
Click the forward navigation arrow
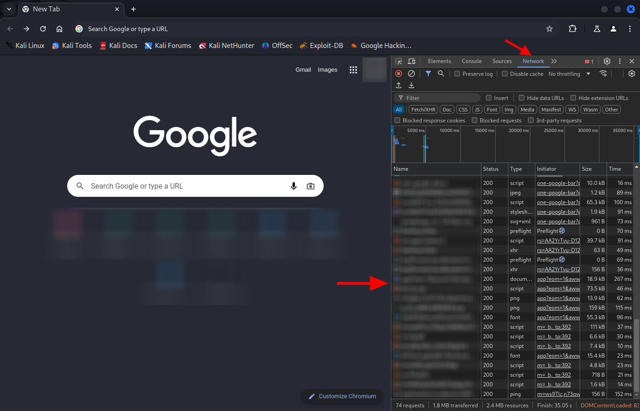27,29
